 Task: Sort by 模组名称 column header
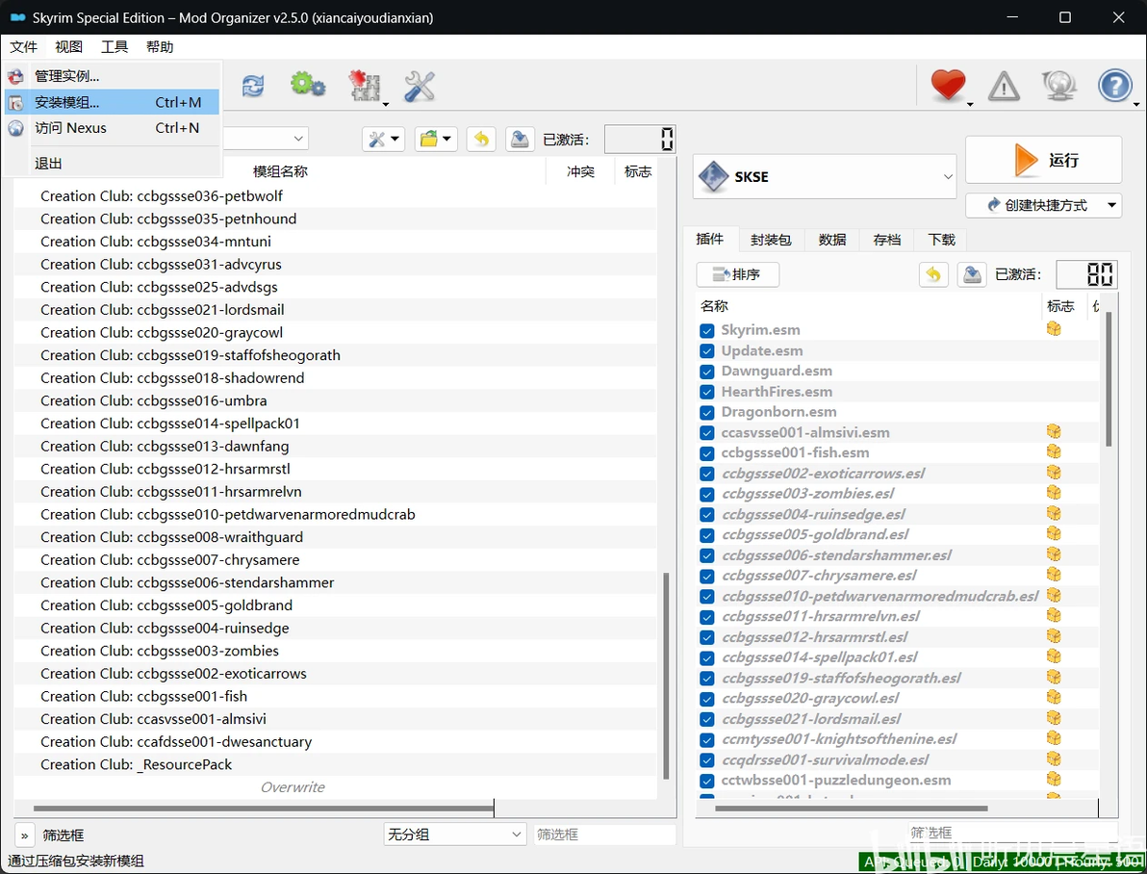[x=280, y=171]
